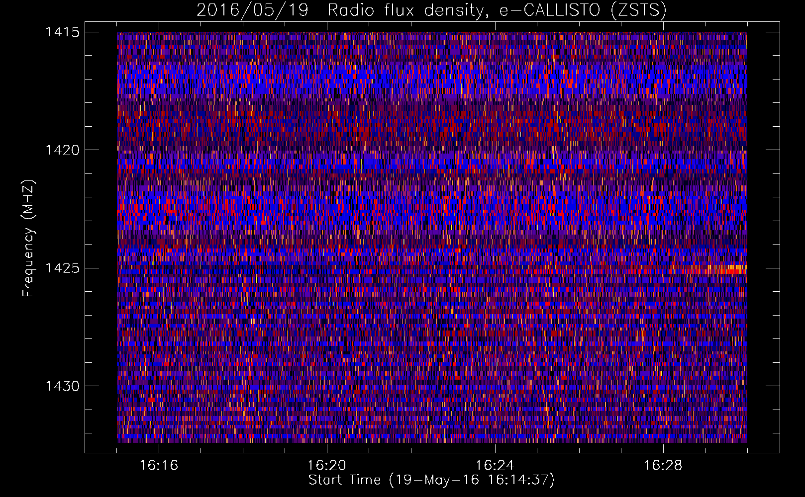805x497 pixels.
Task: Click the 16:24 time tick label
Action: (x=495, y=465)
